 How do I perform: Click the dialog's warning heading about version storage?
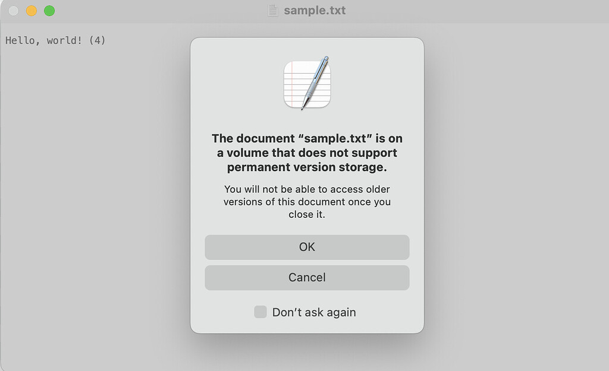pos(307,153)
